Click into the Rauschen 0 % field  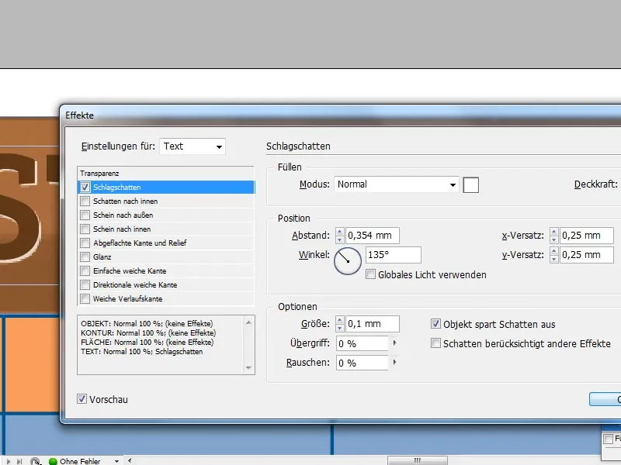click(362, 363)
